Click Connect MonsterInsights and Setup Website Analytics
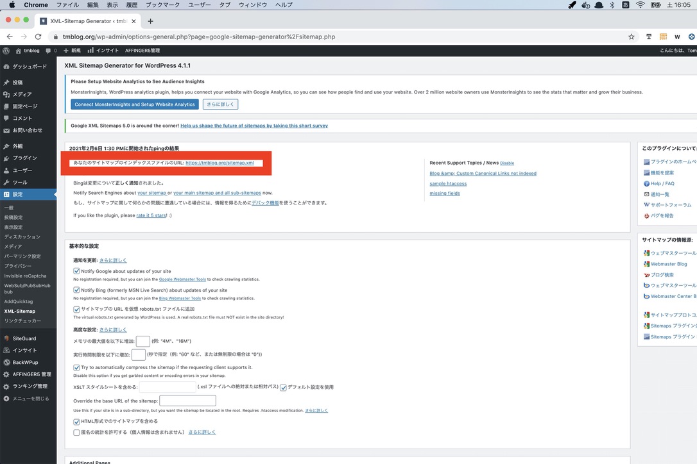Viewport: 697px width, 464px height. coord(135,104)
